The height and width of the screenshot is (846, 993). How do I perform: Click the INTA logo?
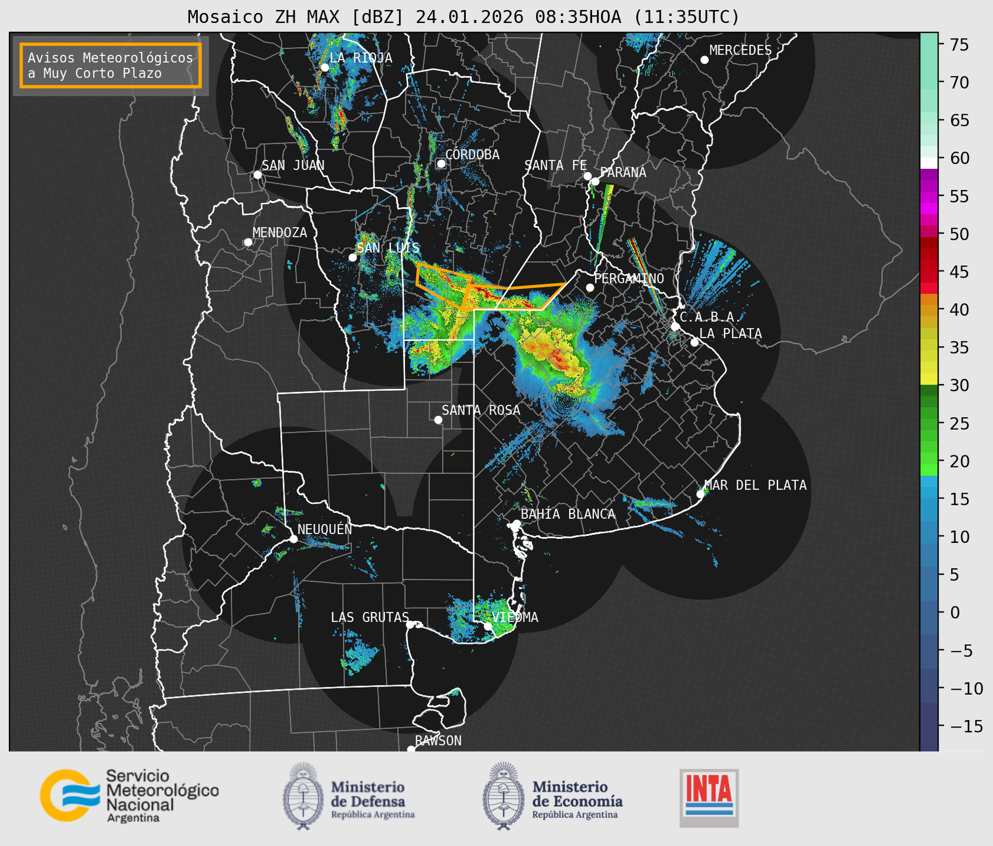(x=709, y=798)
